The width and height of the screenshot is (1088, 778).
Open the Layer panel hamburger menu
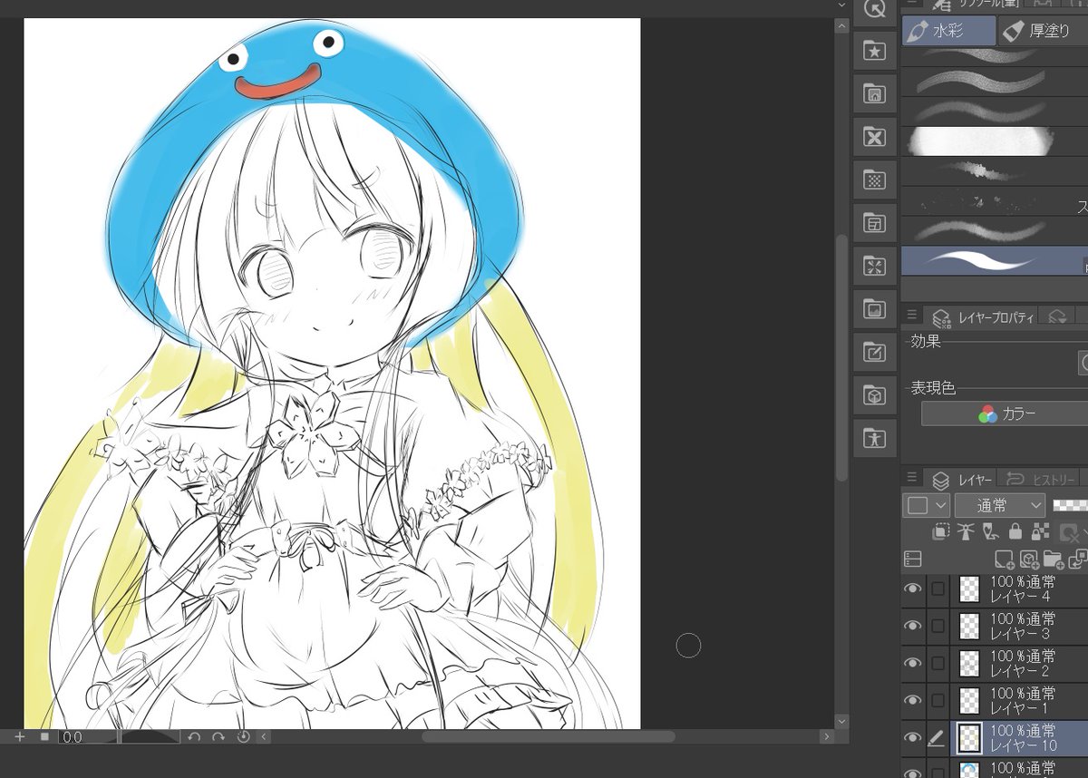pos(912,478)
